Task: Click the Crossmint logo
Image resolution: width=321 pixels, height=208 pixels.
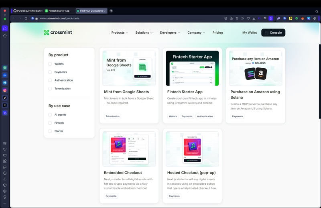Action: pyautogui.click(x=58, y=33)
